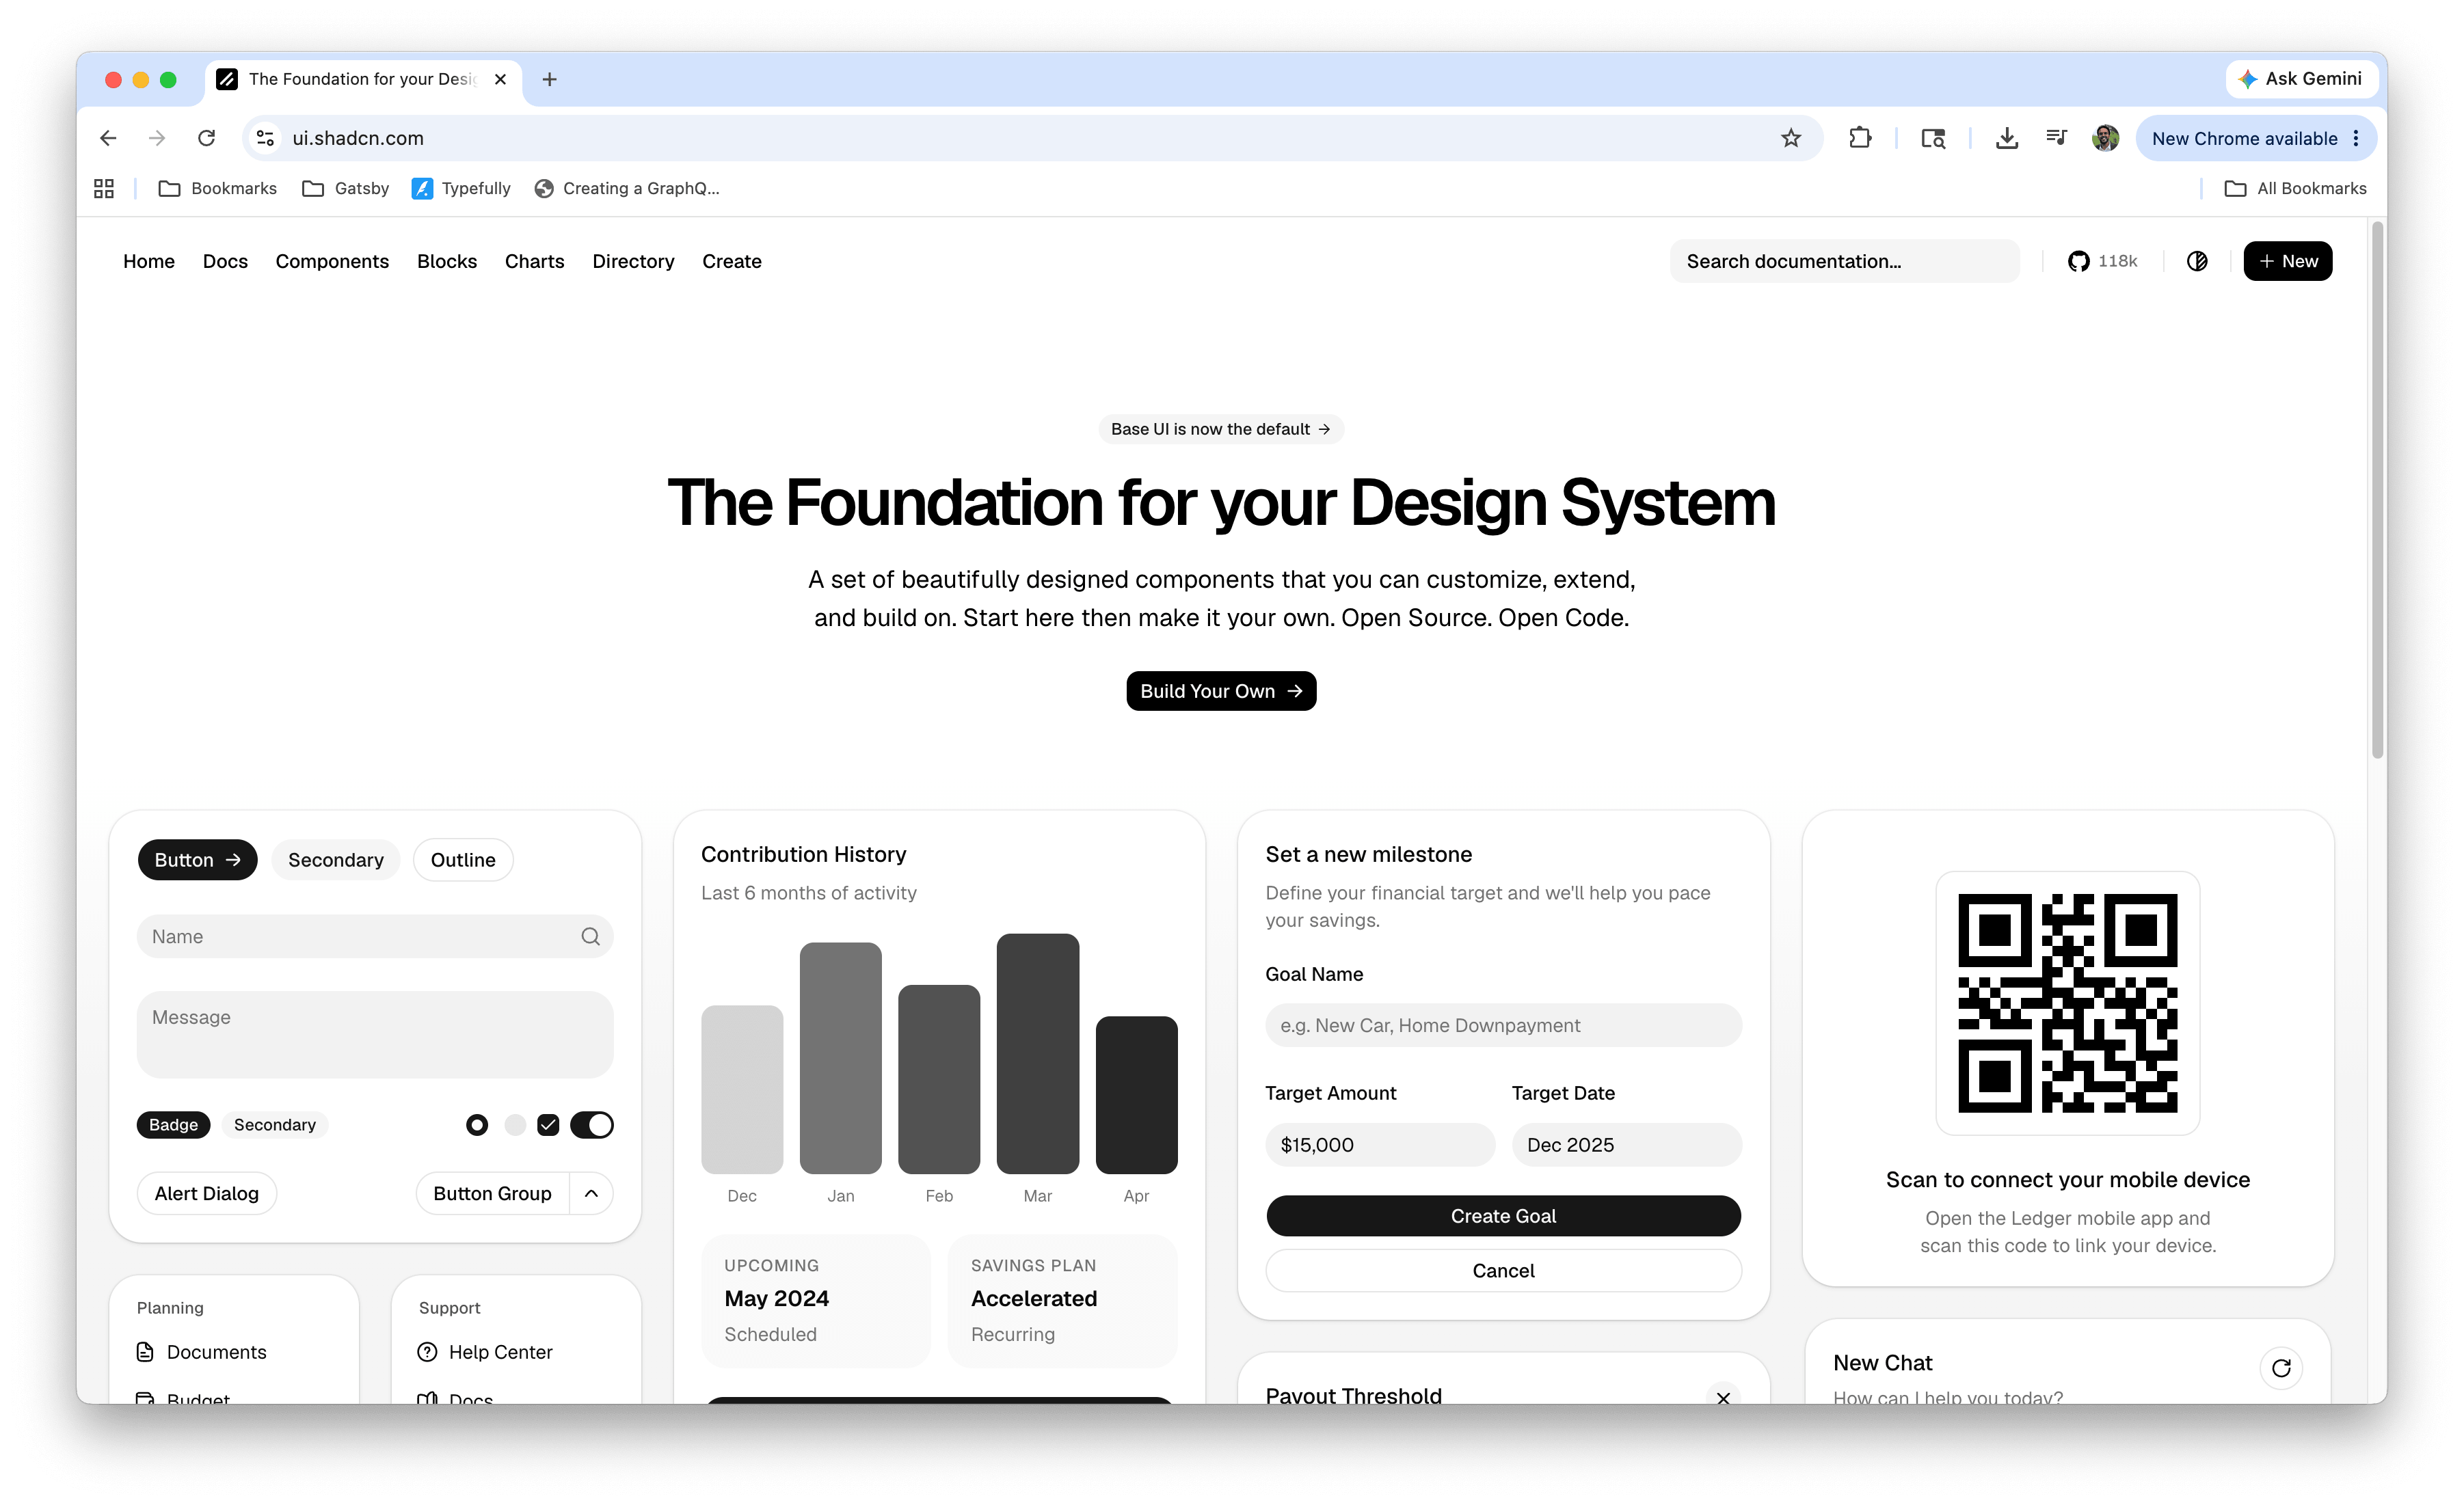This screenshot has height=1505, width=2464.
Task: Focus the Target Amount $15,000 field
Action: click(1380, 1144)
